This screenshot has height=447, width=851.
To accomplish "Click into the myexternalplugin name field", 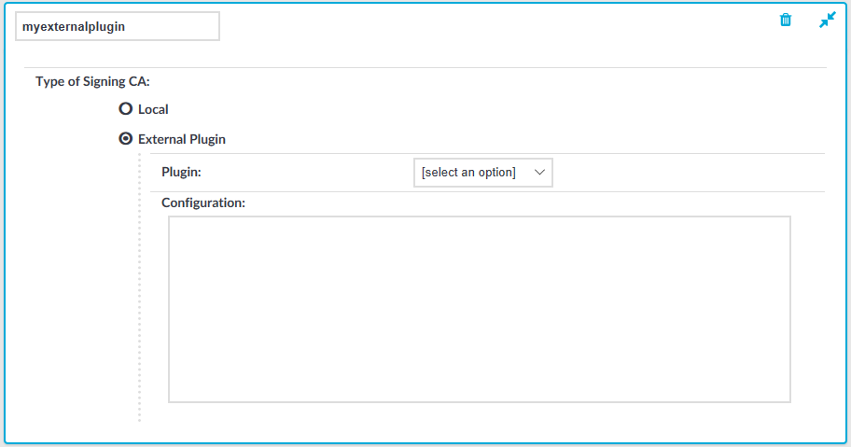I will pyautogui.click(x=117, y=26).
